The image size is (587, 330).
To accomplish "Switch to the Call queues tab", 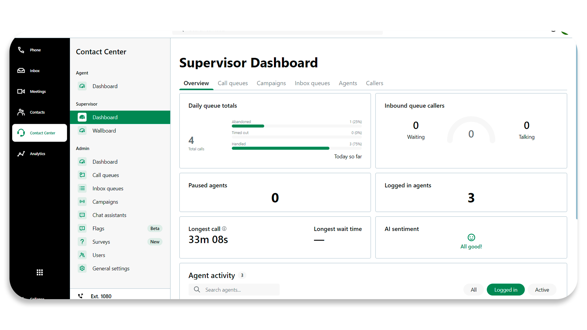I will [233, 83].
